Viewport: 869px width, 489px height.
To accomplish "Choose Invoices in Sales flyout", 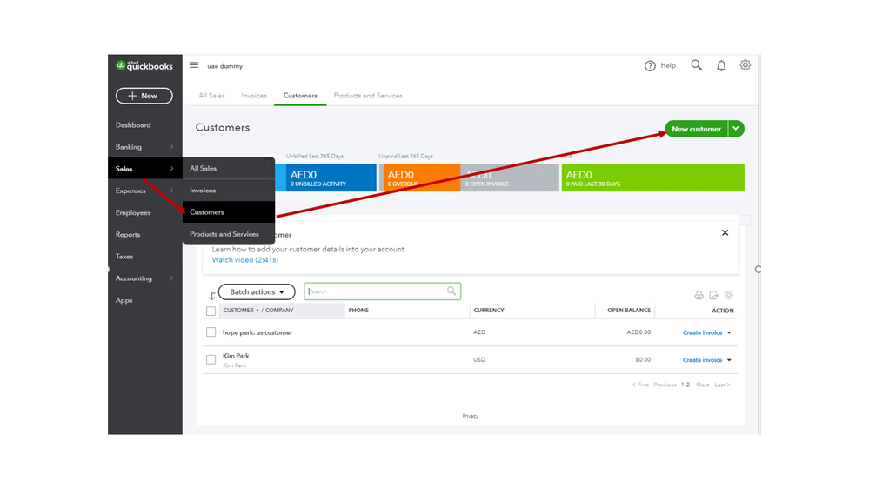I will tap(228, 191).
